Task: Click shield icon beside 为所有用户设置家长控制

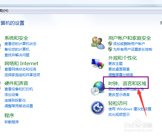Action: (110, 49)
